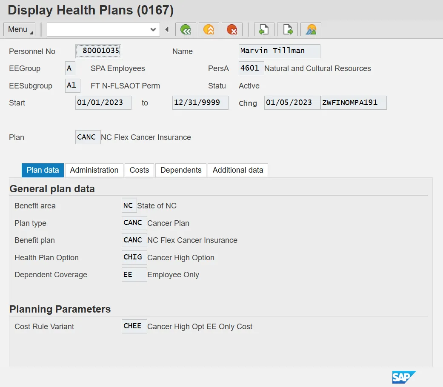The height and width of the screenshot is (387, 443).
Task: Click the text State of NC
Action: click(157, 206)
